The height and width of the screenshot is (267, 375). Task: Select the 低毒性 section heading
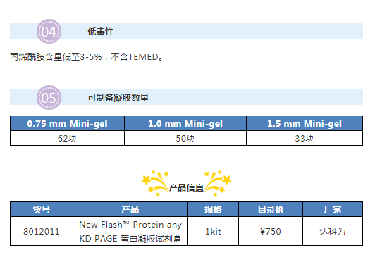pyautogui.click(x=100, y=31)
